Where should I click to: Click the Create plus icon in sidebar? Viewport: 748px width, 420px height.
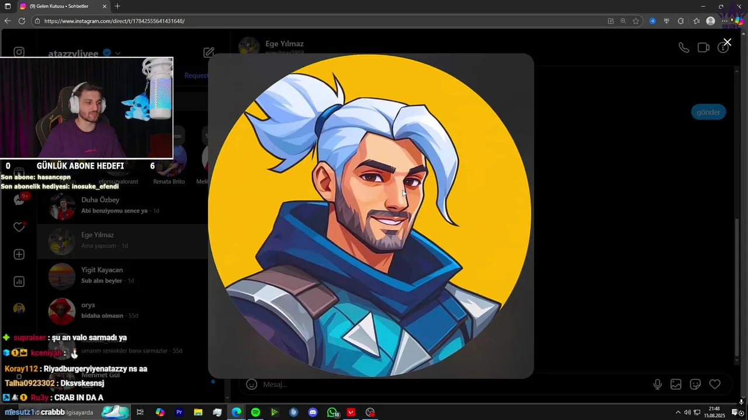[x=19, y=254]
